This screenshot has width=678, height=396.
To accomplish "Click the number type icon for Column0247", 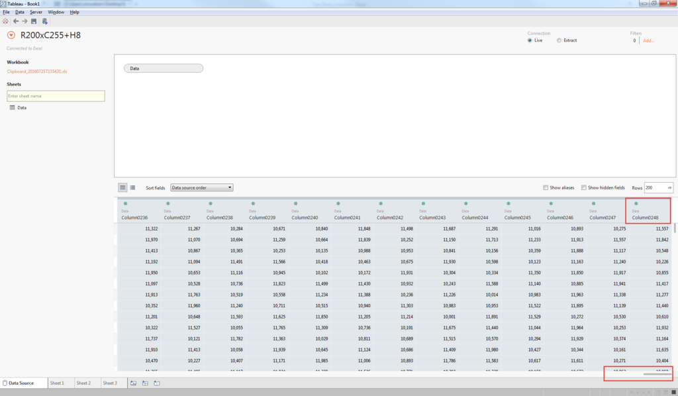I will pyautogui.click(x=593, y=203).
